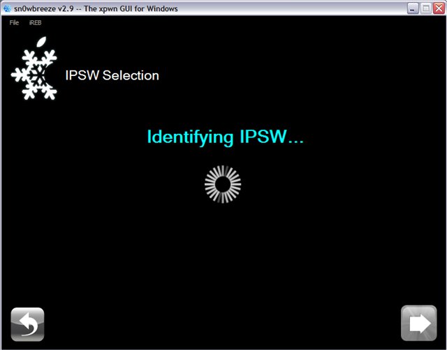Image resolution: width=447 pixels, height=350 pixels.
Task: Click the 'Identifying IPSW...' status text
Action: coord(225,137)
